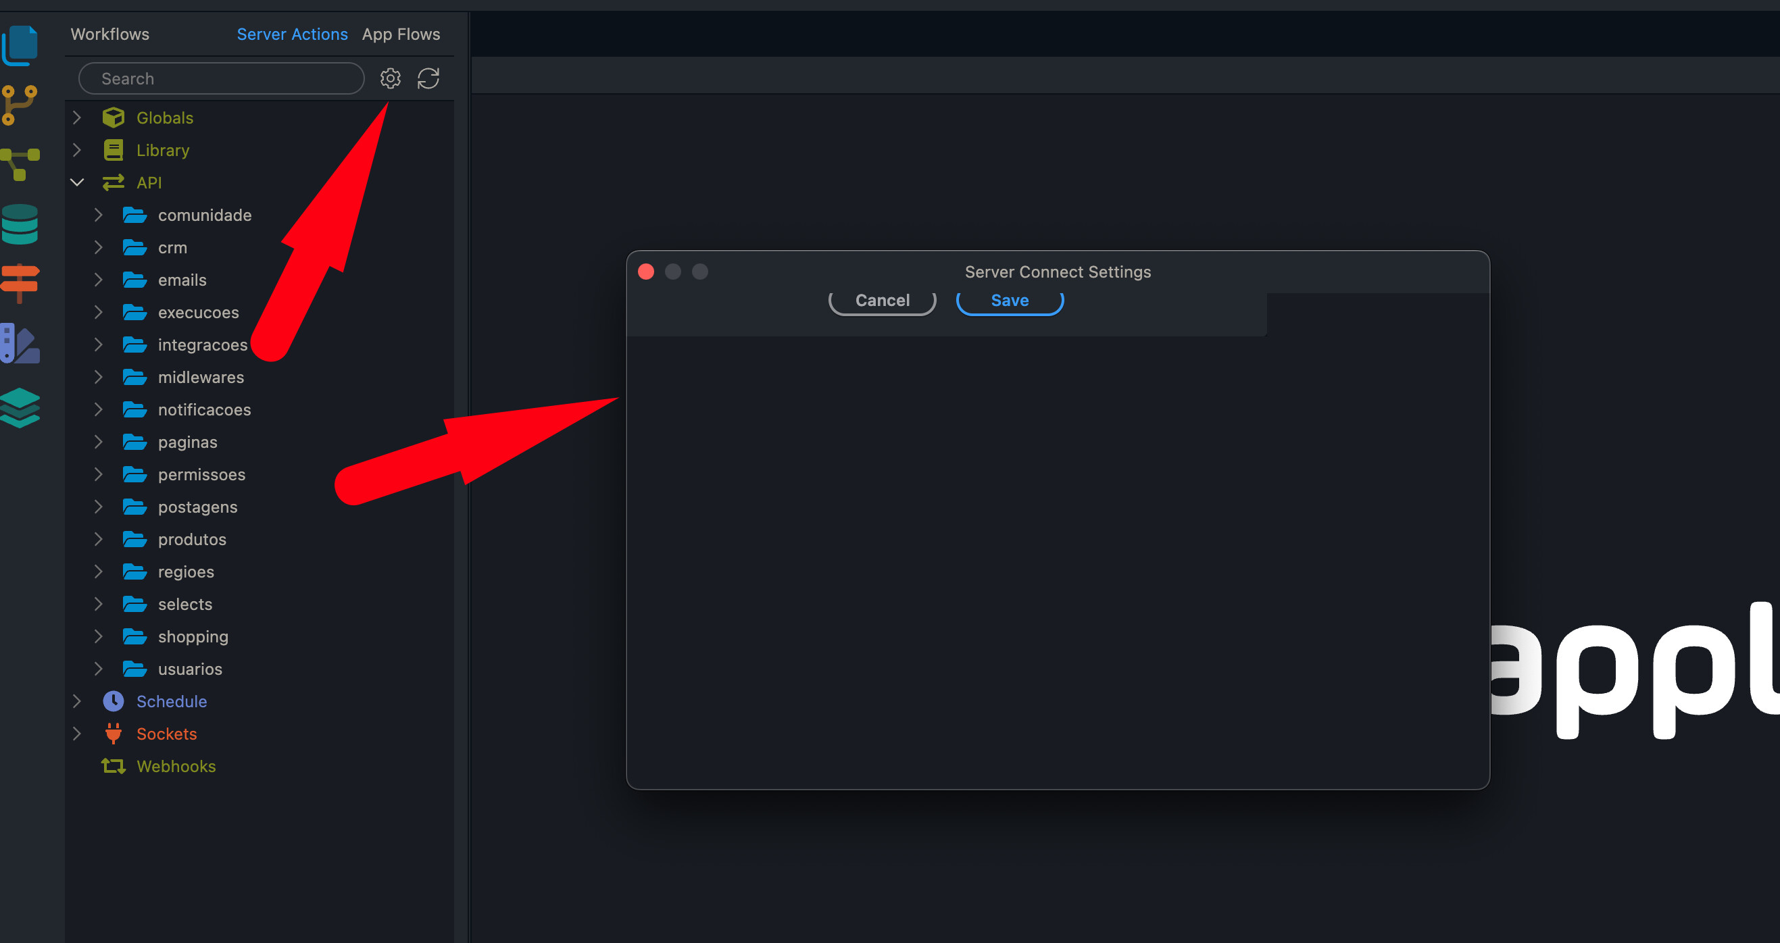
Task: Open the Workflows tree icon in sidebar
Action: (20, 163)
